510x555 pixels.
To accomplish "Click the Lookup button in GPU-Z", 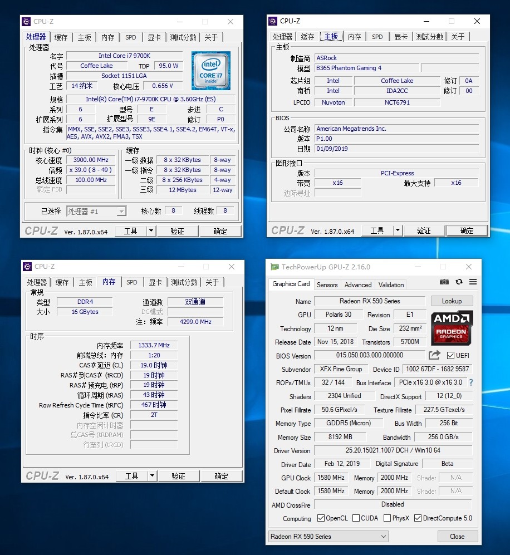I will coord(452,301).
